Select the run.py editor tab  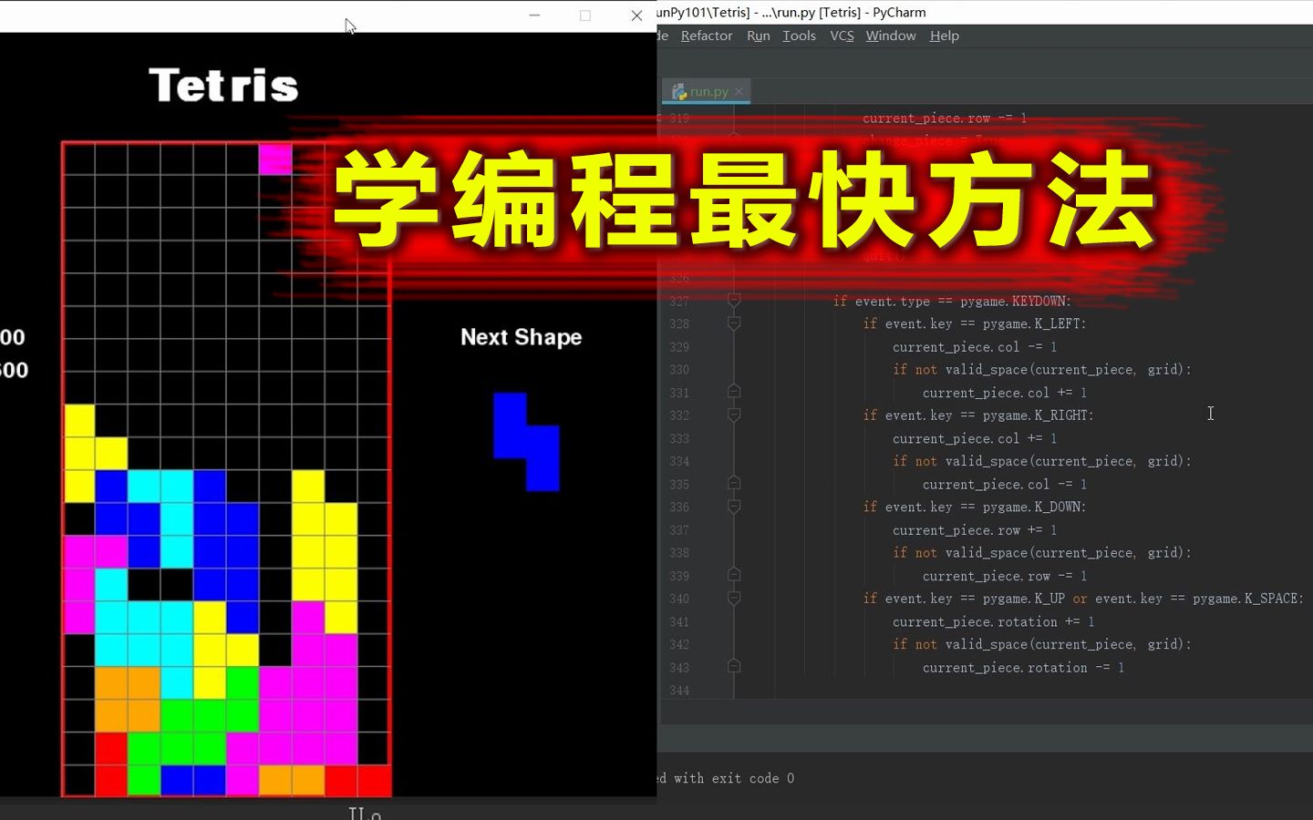tap(705, 91)
